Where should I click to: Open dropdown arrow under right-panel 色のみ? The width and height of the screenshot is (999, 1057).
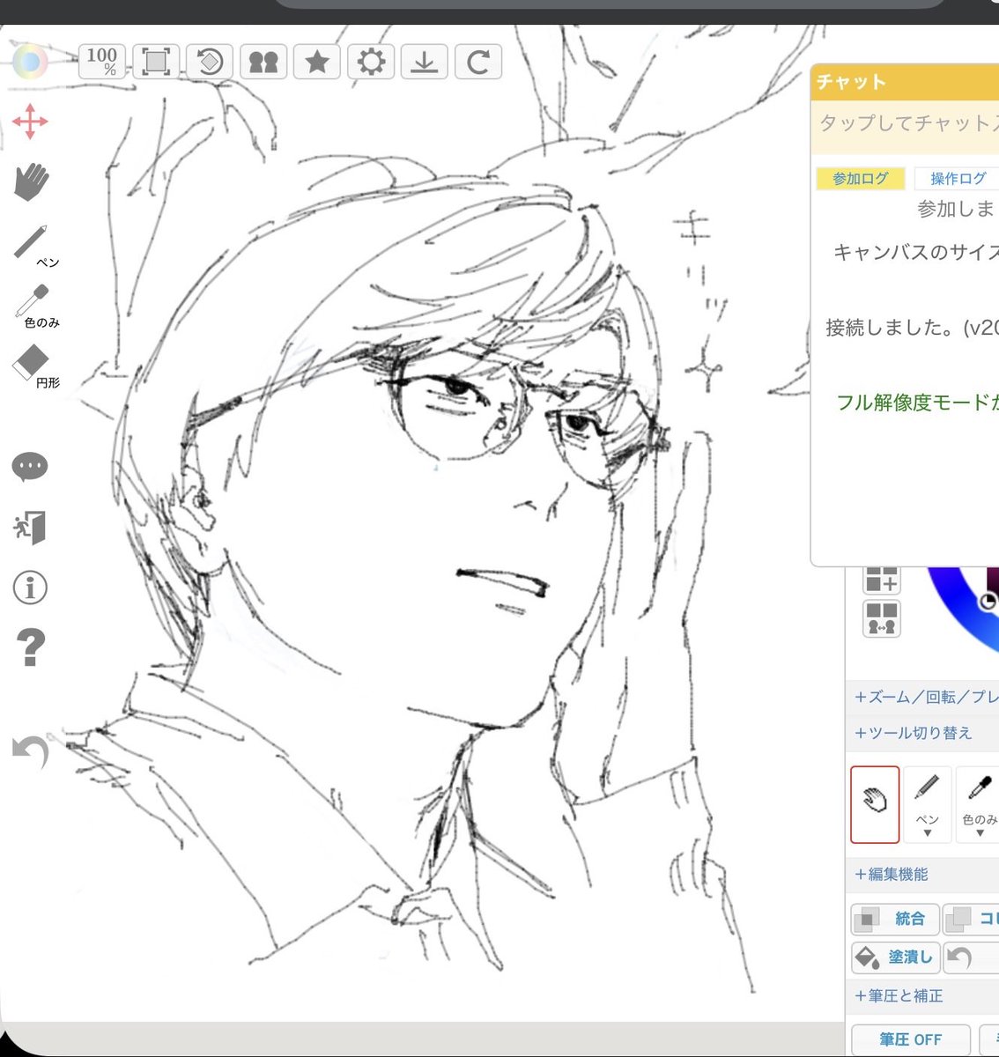[x=980, y=833]
